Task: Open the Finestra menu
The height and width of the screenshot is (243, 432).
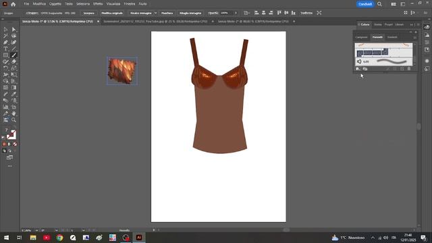Action: pos(130,4)
